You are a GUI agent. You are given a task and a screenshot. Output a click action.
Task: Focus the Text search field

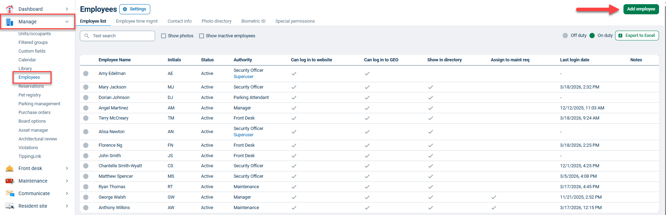point(118,36)
